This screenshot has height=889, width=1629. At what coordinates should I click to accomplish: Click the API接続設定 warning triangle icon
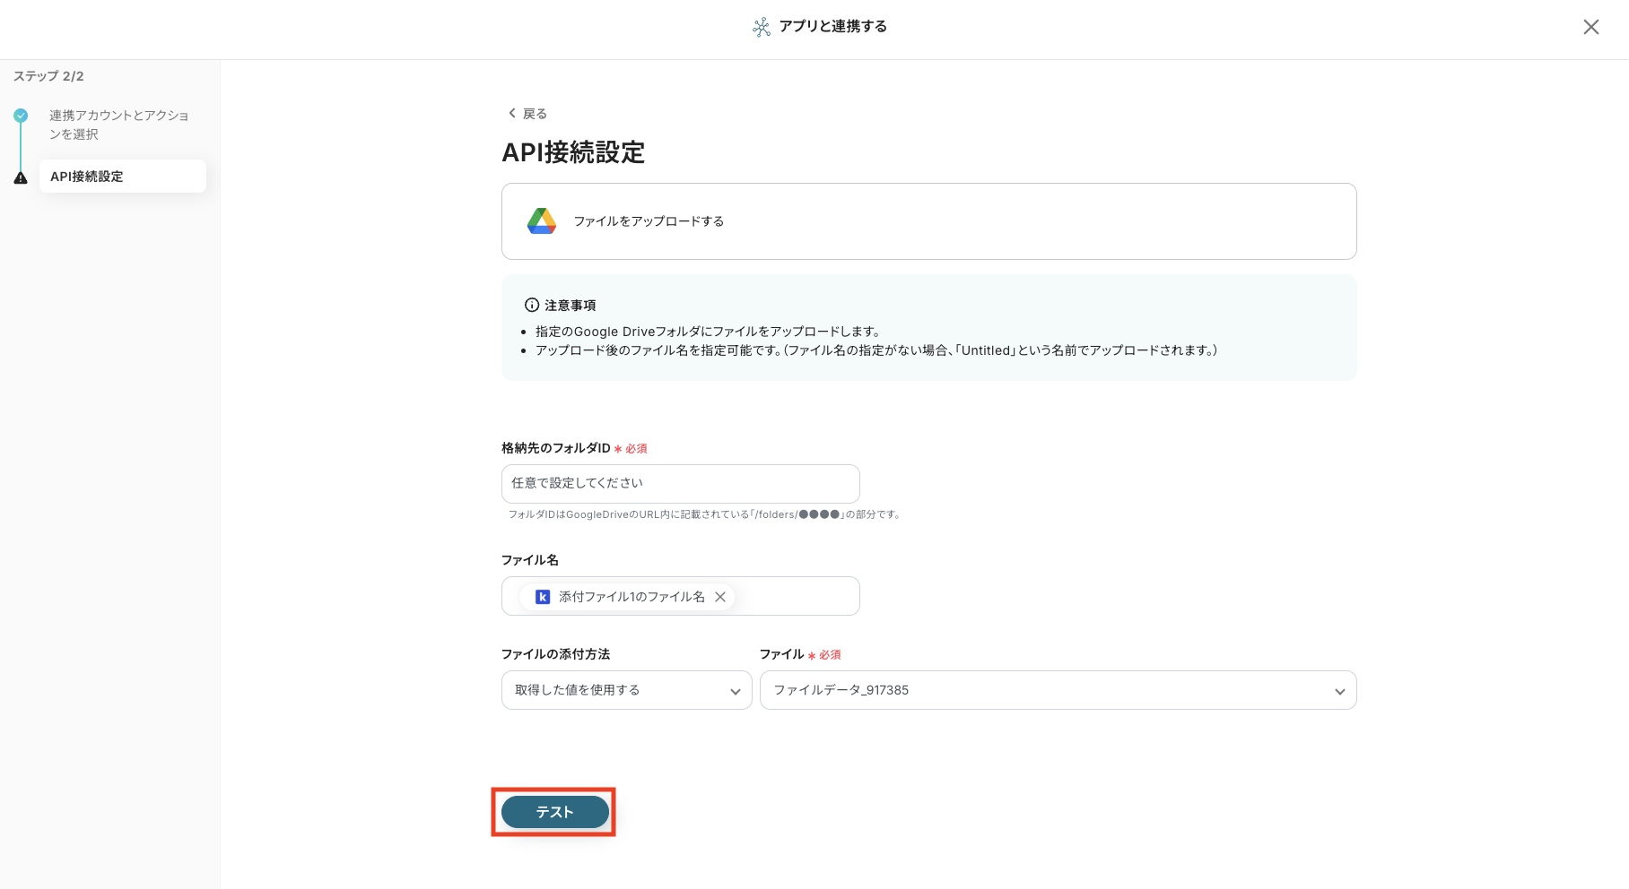click(x=21, y=177)
